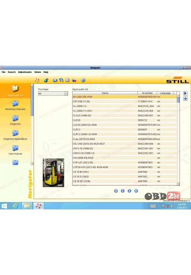Select the CLR12 (2009-12) 4545 row
Image resolution: width=191 pixels, height=275 pixels.
125,134
